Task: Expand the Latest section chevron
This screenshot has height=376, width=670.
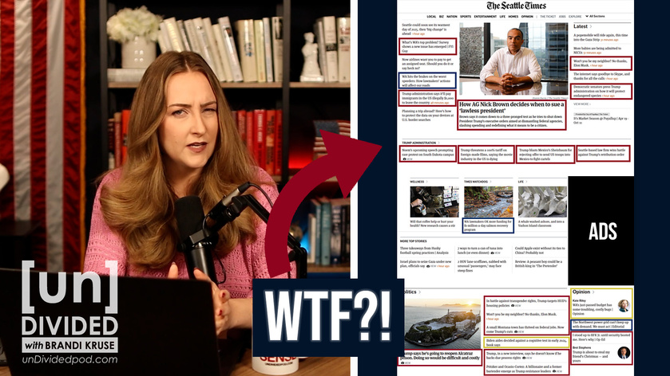Action: (x=591, y=26)
